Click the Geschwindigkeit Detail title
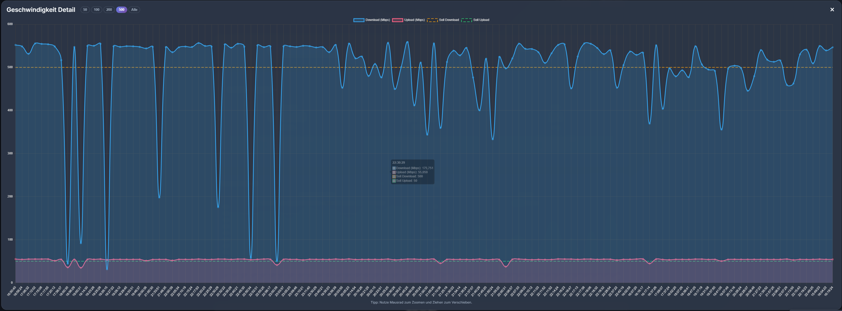The height and width of the screenshot is (311, 842). click(x=41, y=10)
